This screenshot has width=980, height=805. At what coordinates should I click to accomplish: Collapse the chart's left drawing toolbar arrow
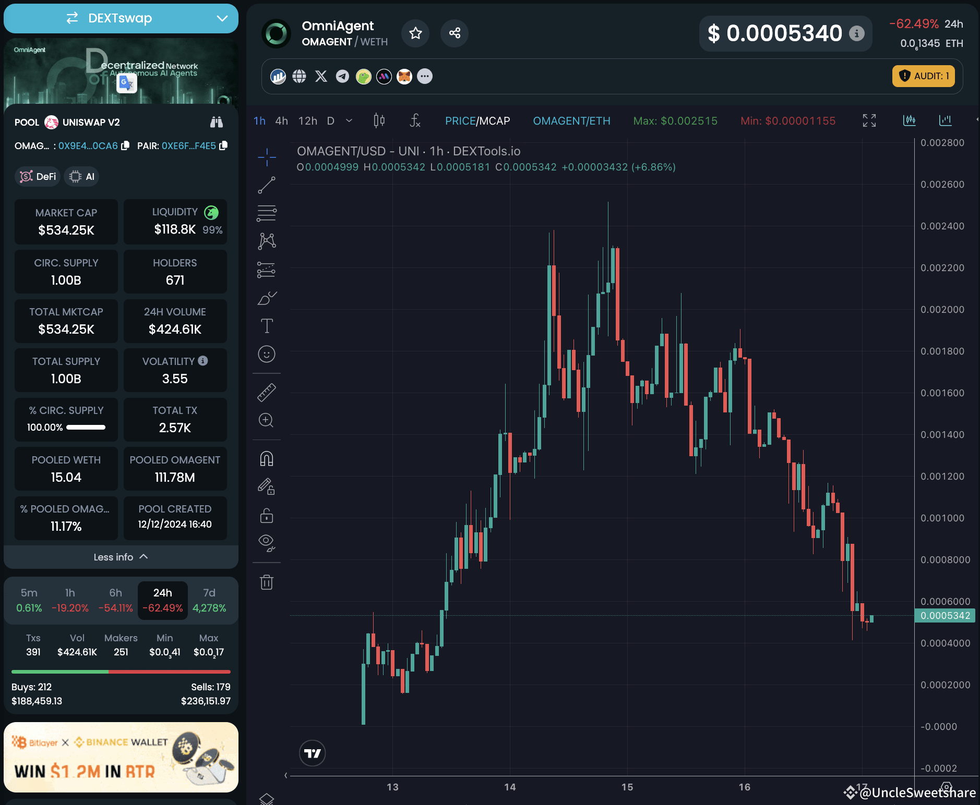pyautogui.click(x=286, y=775)
